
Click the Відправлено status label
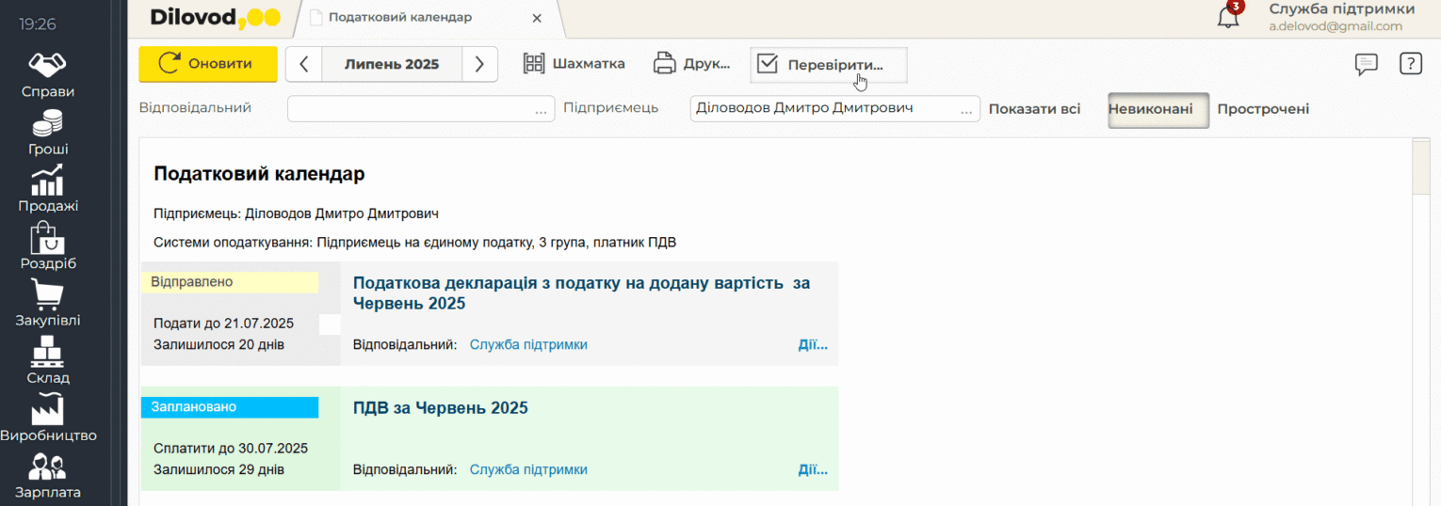point(230,282)
